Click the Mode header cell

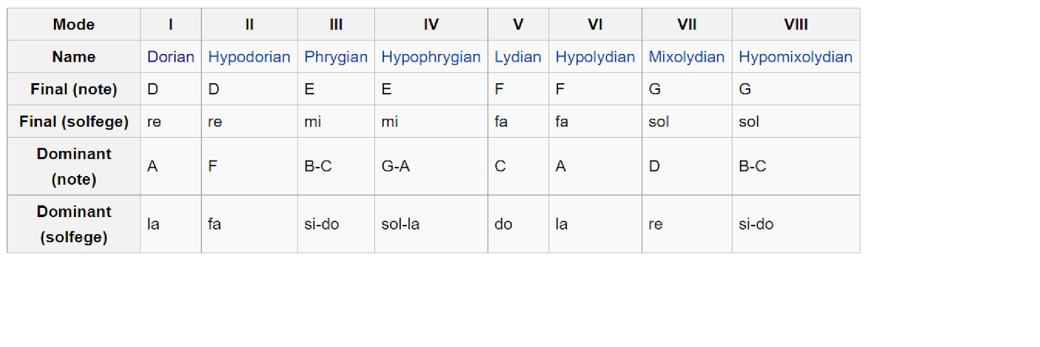73,24
